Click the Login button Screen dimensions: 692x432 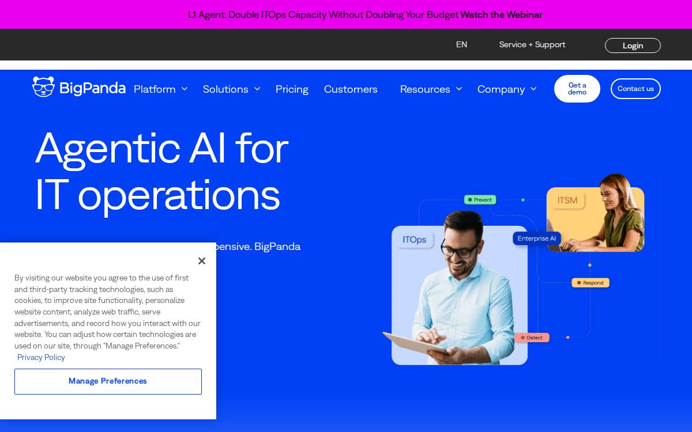point(633,46)
